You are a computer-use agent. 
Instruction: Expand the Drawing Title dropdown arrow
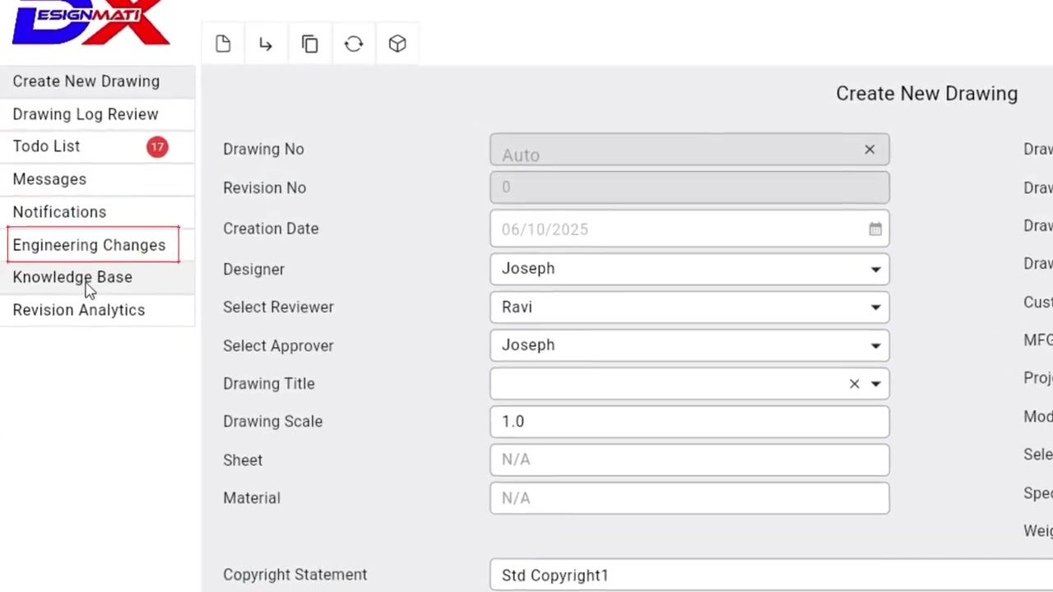(876, 384)
